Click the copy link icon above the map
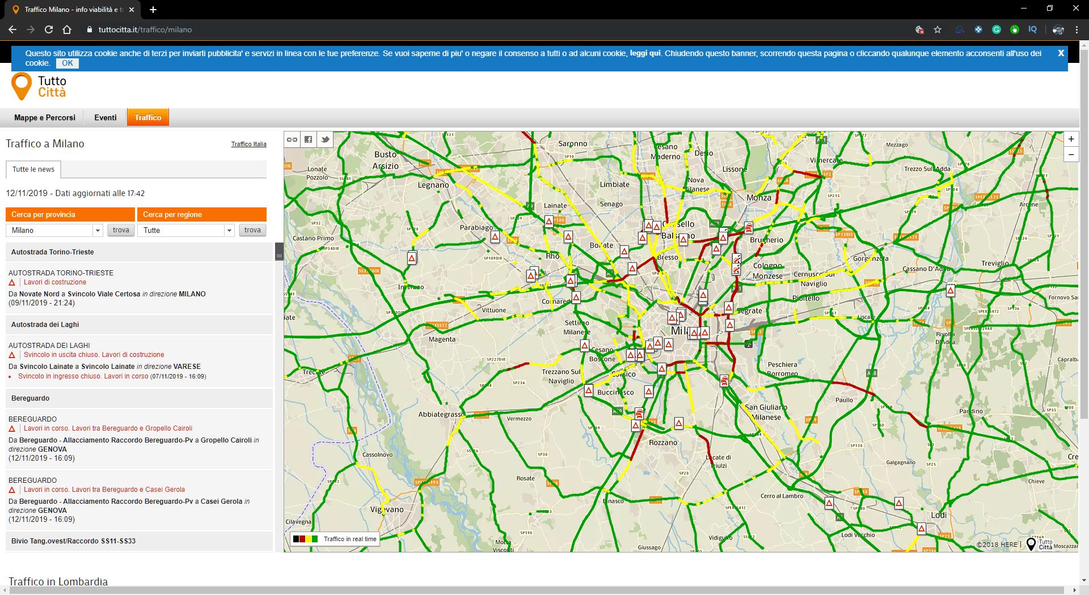The image size is (1089, 595). coord(292,139)
